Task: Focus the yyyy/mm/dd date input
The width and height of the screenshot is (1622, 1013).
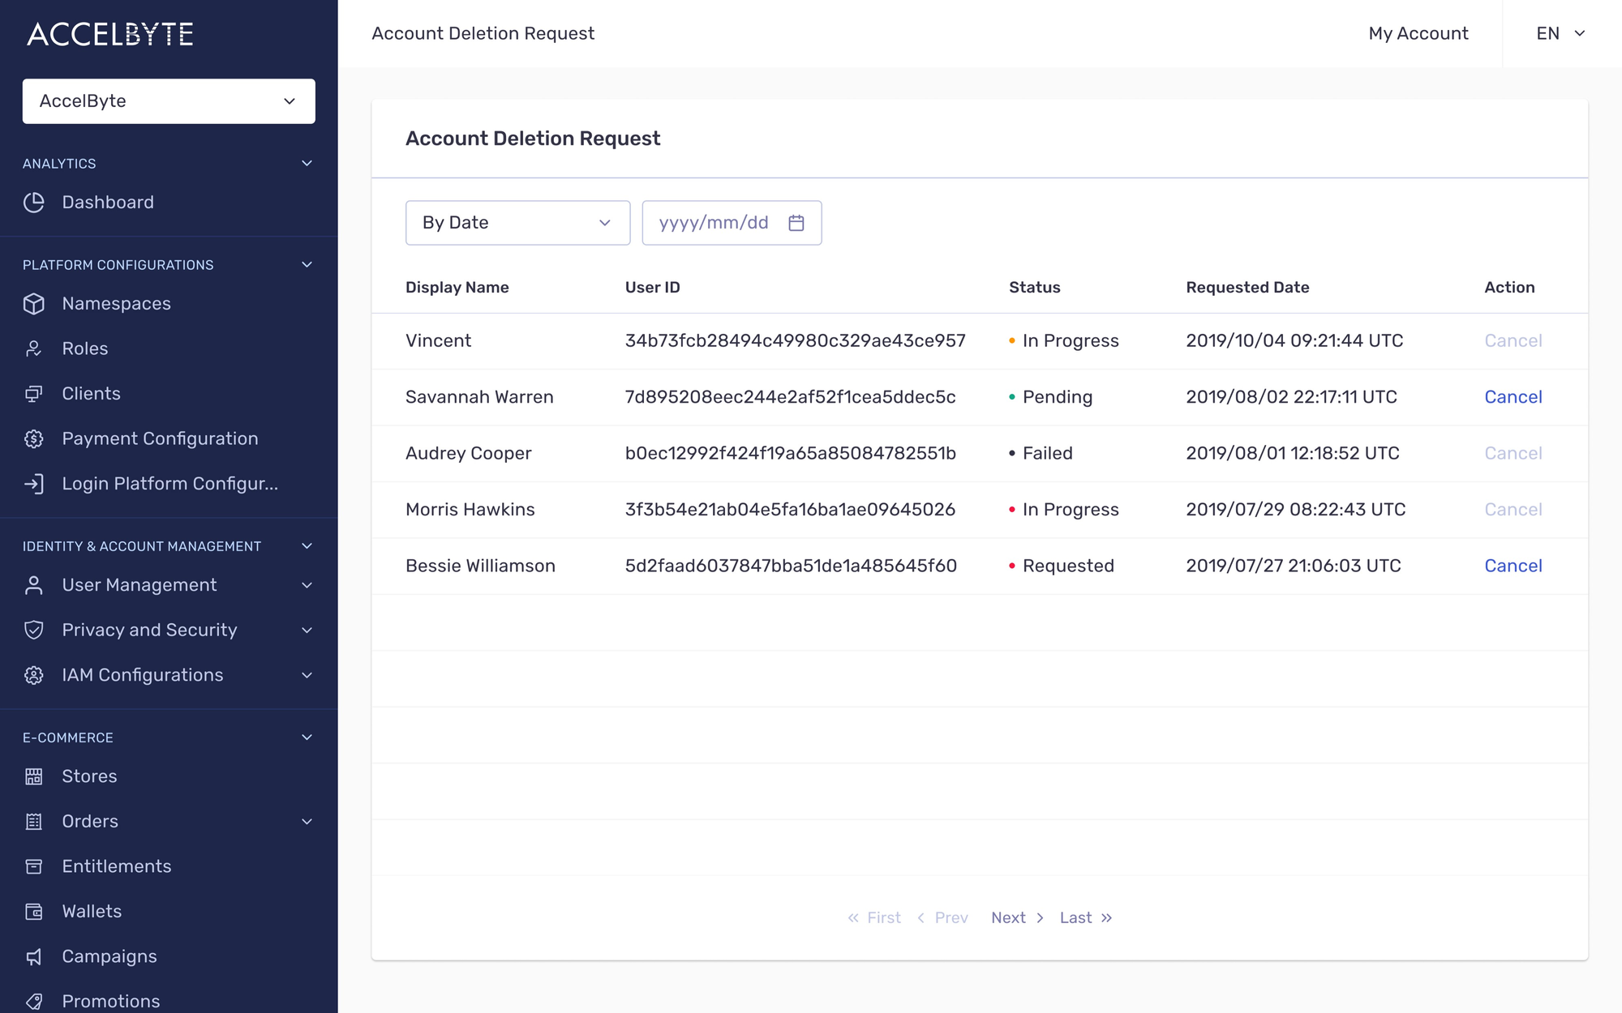Action: (732, 223)
